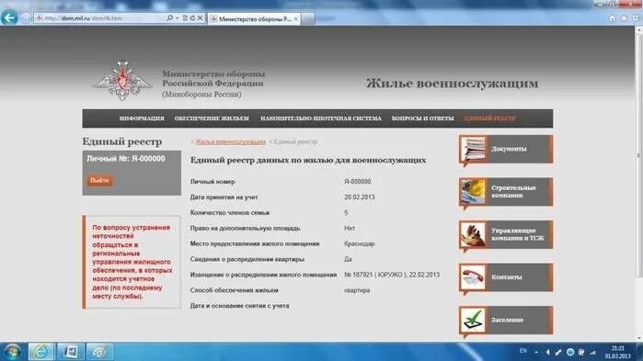Click the page vertical scrollbar
Image resolution: width=643 pixels, height=361 pixels.
coord(638,155)
